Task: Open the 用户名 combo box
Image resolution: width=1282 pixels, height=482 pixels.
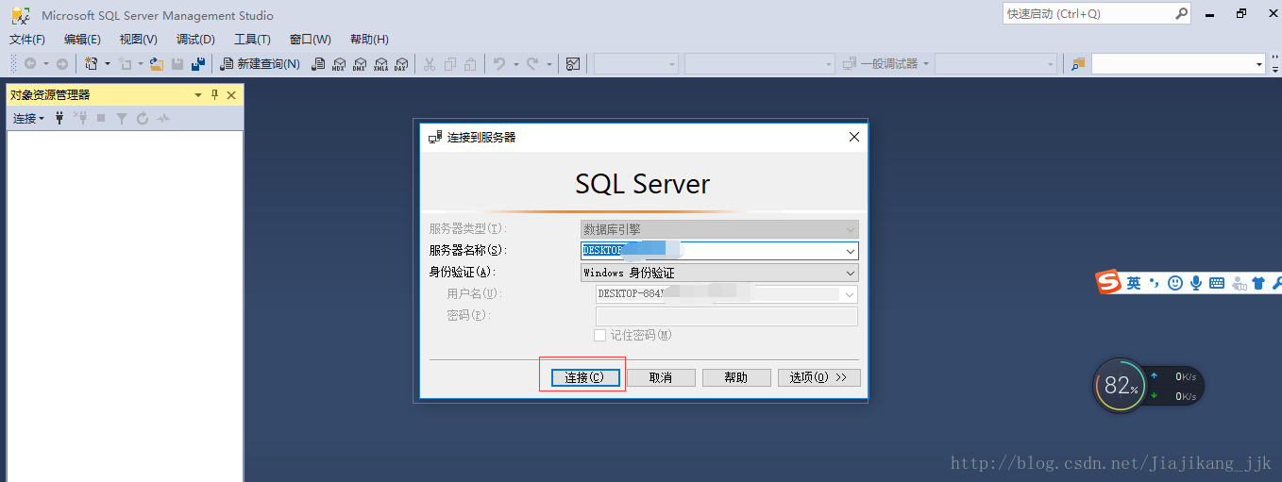Action: click(726, 294)
